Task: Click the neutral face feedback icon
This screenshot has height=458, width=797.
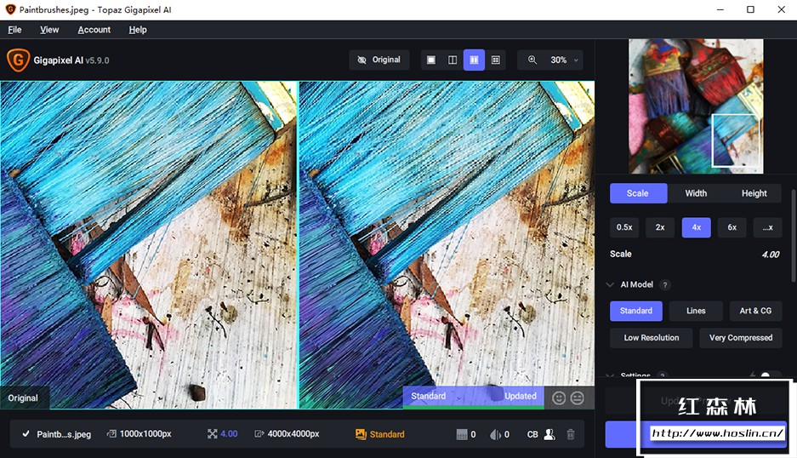Action: tap(577, 398)
